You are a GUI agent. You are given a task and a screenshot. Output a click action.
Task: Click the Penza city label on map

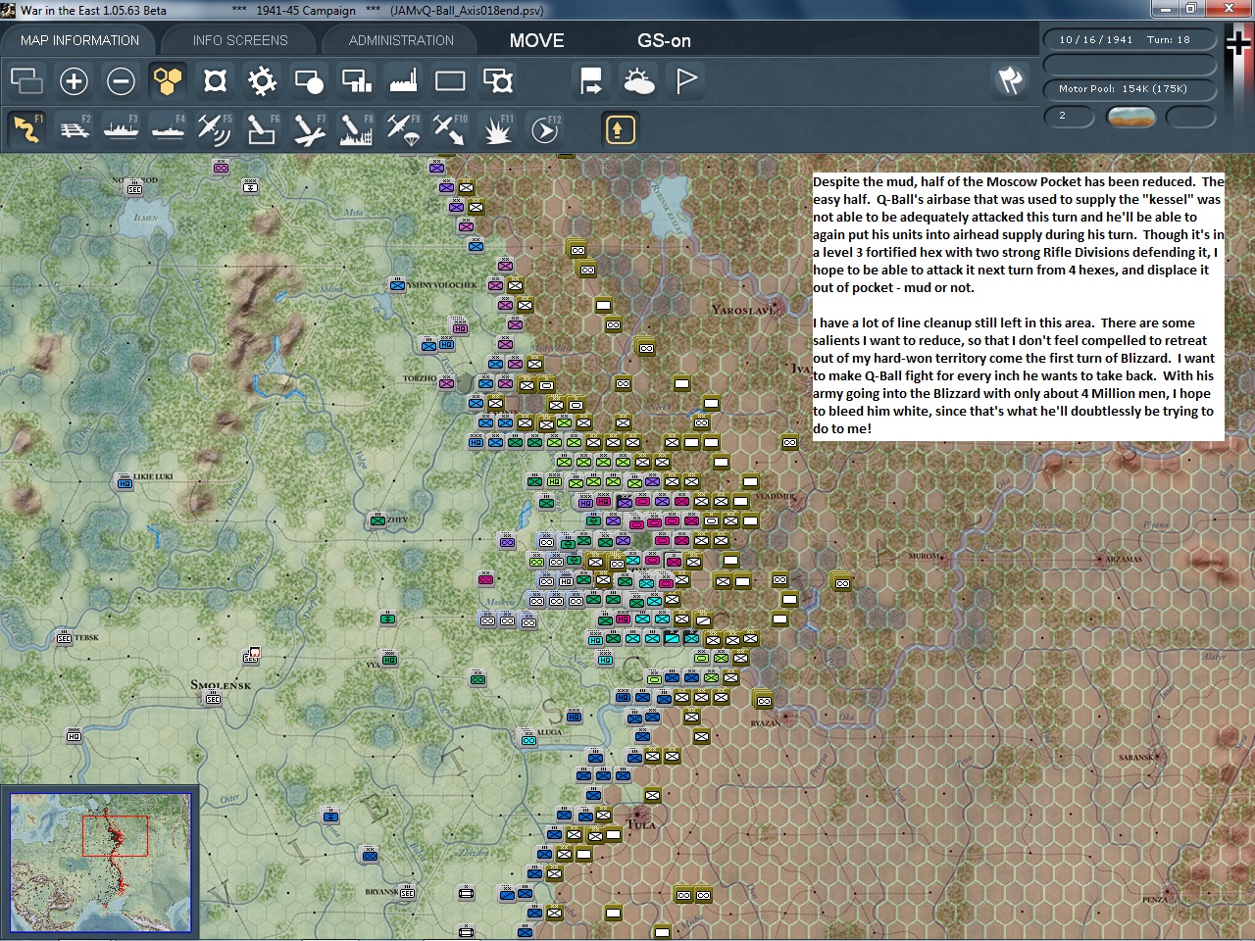[1154, 899]
